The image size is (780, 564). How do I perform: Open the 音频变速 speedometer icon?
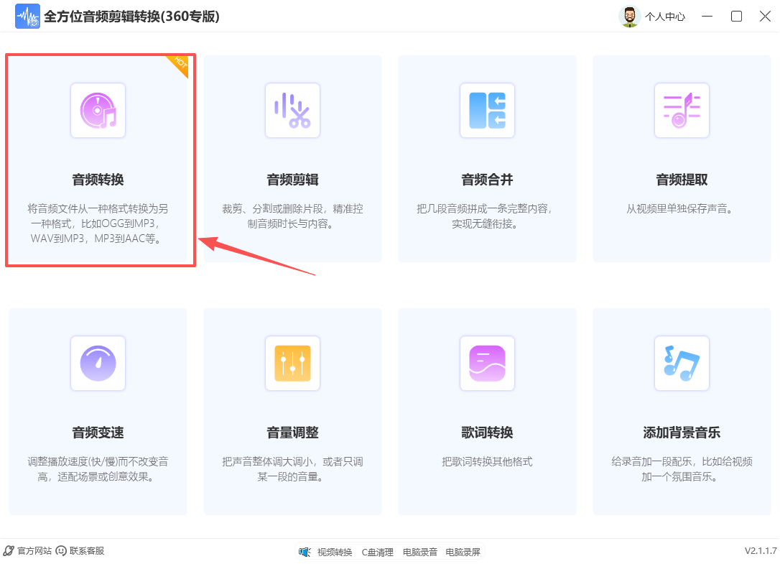pos(98,364)
